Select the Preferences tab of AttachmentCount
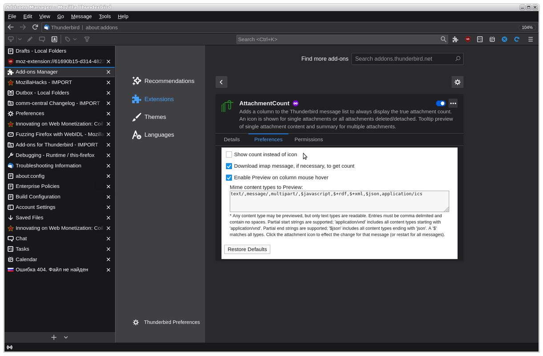 pyautogui.click(x=268, y=139)
